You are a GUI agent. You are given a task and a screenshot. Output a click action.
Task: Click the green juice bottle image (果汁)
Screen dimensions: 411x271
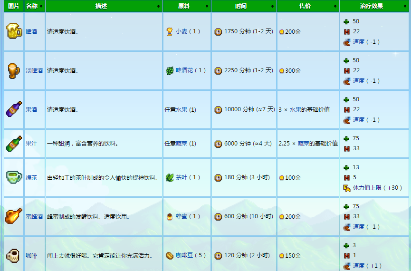coord(14,144)
